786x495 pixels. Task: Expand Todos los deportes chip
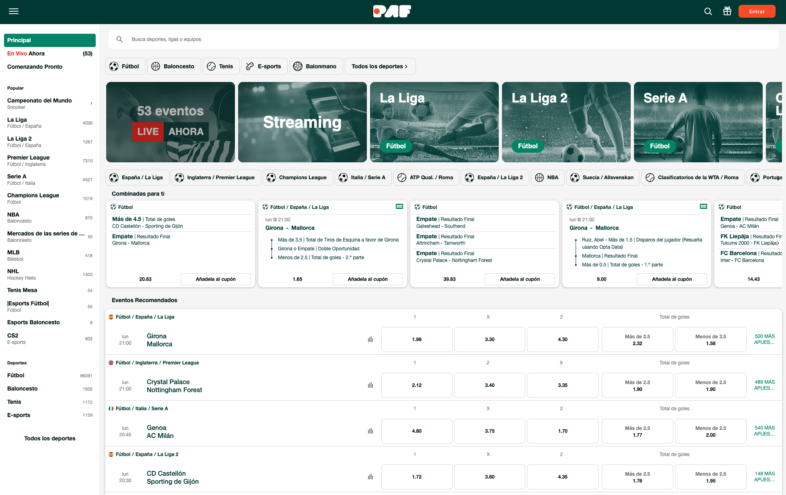pyautogui.click(x=380, y=66)
